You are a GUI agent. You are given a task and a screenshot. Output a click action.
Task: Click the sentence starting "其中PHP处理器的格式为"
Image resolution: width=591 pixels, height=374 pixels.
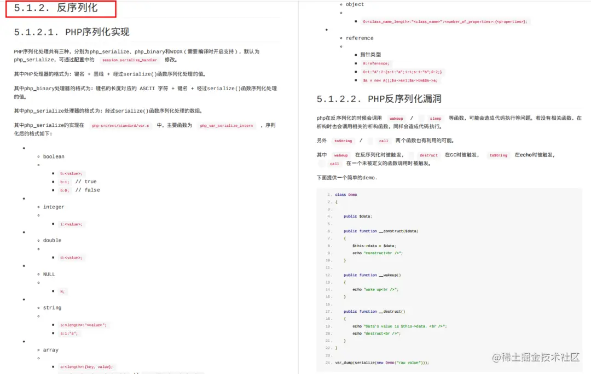pyautogui.click(x=110, y=74)
